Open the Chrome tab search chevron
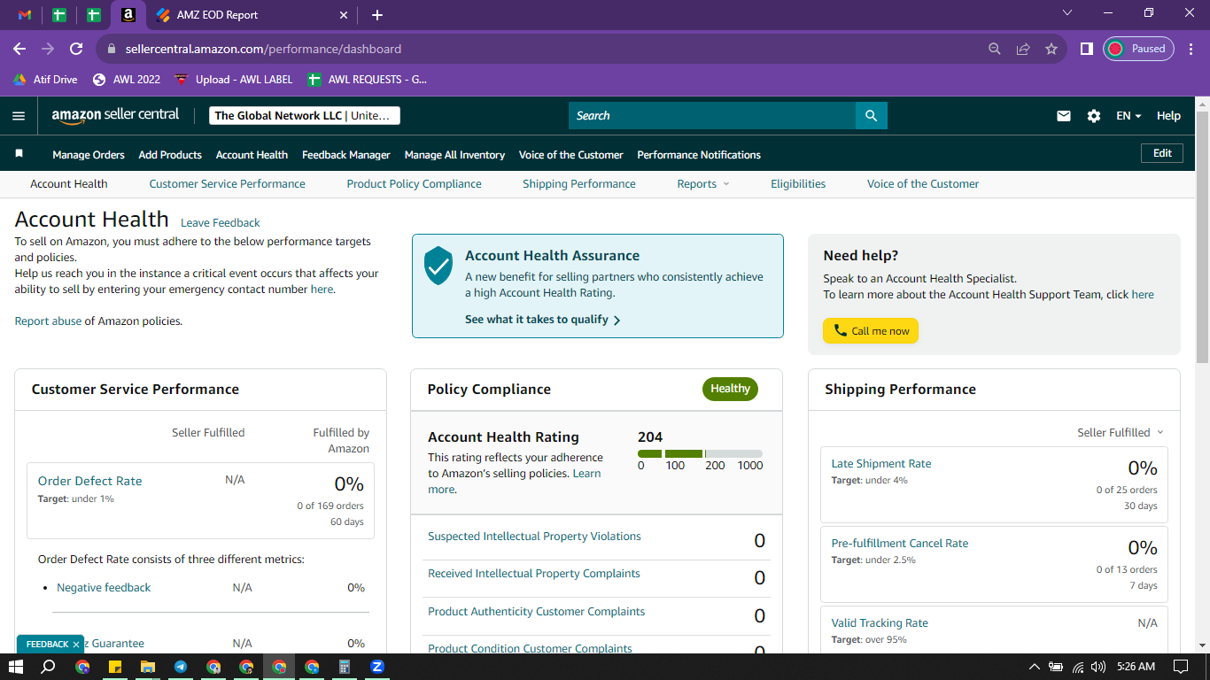 click(1067, 13)
